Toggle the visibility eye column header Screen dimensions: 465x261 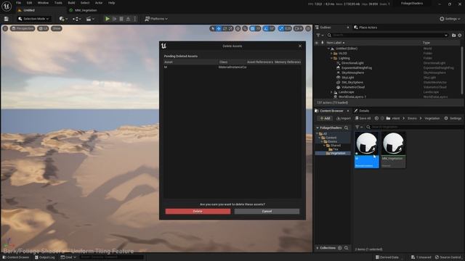point(317,43)
